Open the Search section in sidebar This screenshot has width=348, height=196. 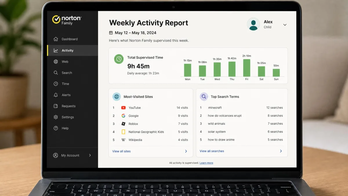pos(72,73)
